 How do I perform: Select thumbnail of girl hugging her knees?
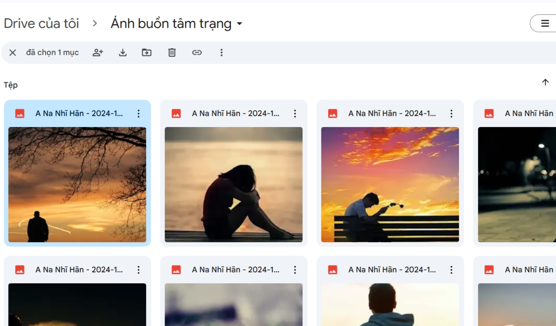point(234,184)
